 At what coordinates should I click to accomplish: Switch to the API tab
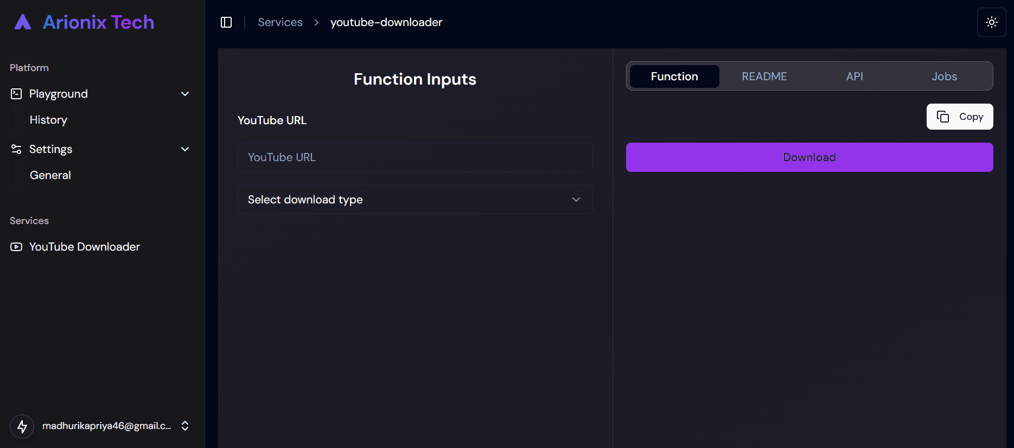[x=854, y=76]
